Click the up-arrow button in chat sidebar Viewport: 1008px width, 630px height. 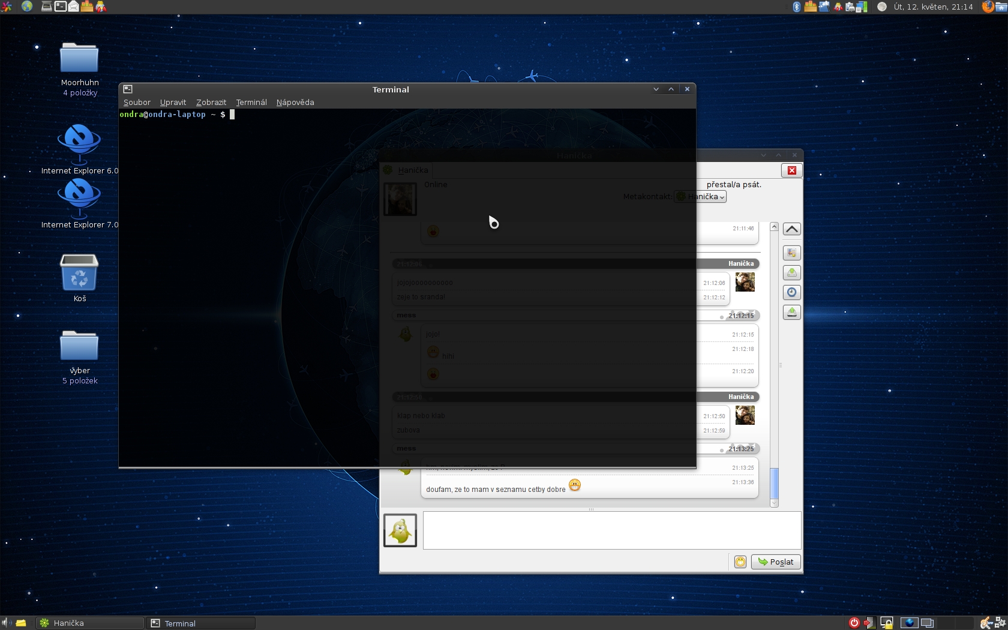pyautogui.click(x=792, y=229)
